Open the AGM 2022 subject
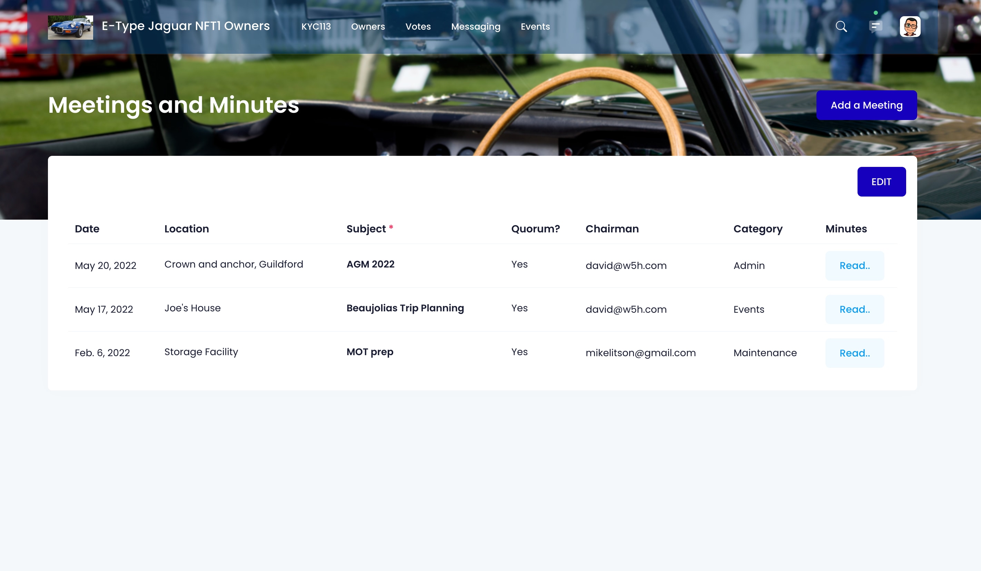 click(x=370, y=264)
